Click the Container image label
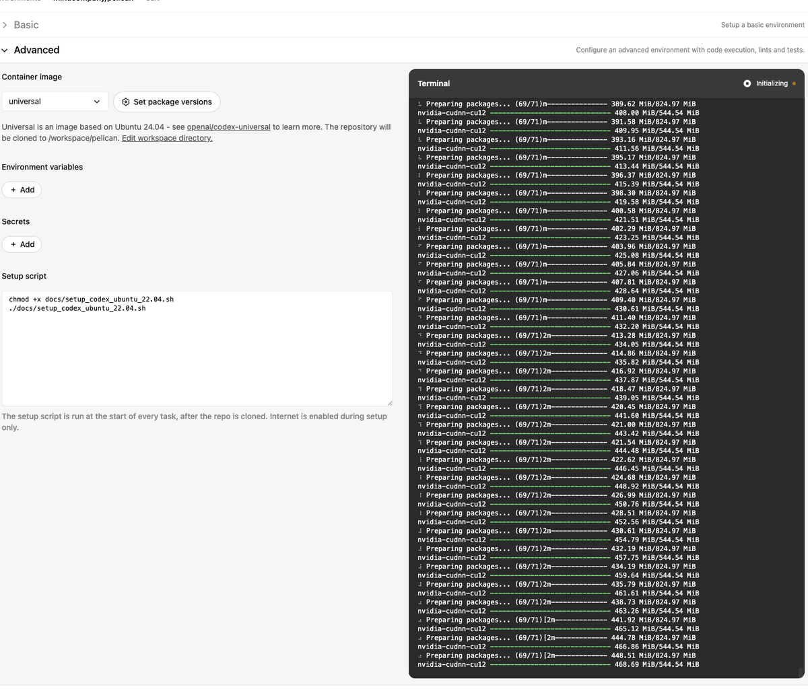808x689 pixels. 32,77
